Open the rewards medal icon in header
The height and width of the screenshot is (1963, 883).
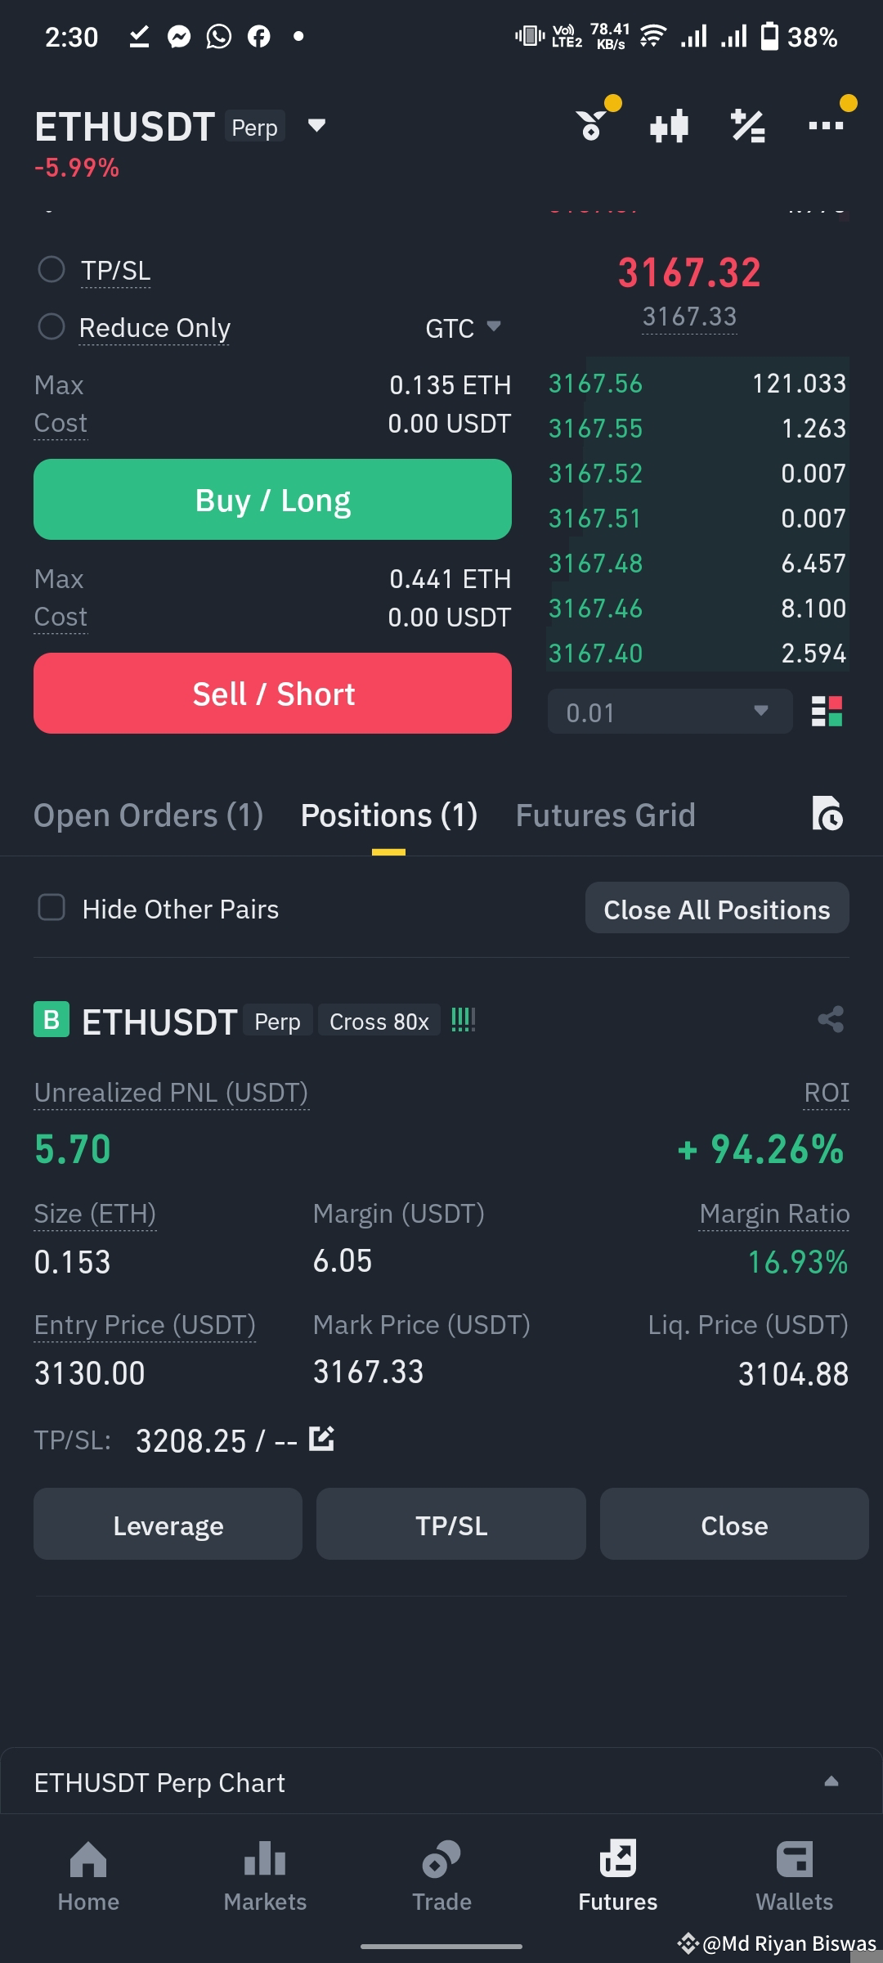(x=592, y=125)
